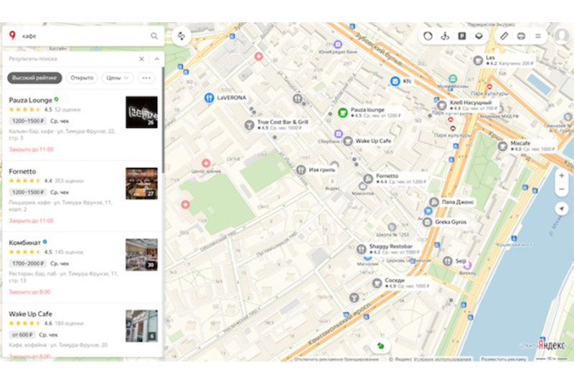Select the Les cafe marker
574x383 pixels.
pos(478,60)
